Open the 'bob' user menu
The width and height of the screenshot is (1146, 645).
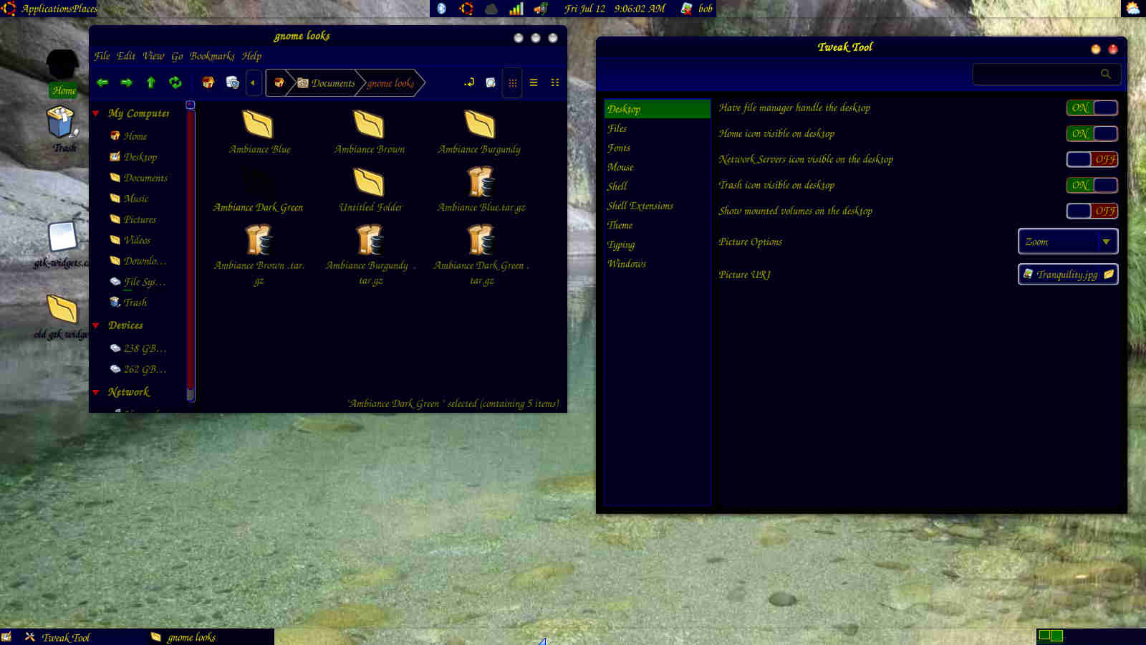697,9
